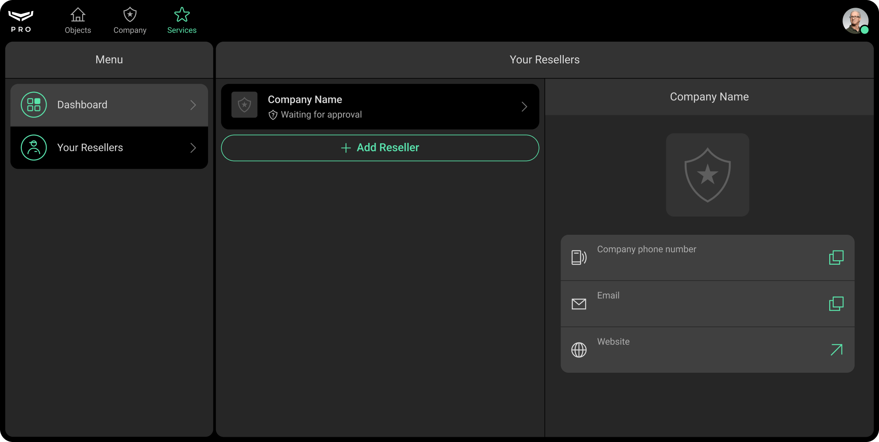879x442 pixels.
Task: Expand the Dashboard menu chevron
Action: click(193, 105)
